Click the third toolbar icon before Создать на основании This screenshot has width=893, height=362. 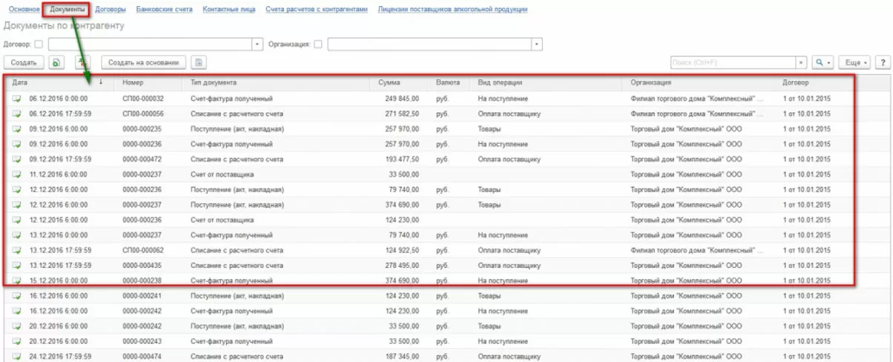[82, 63]
